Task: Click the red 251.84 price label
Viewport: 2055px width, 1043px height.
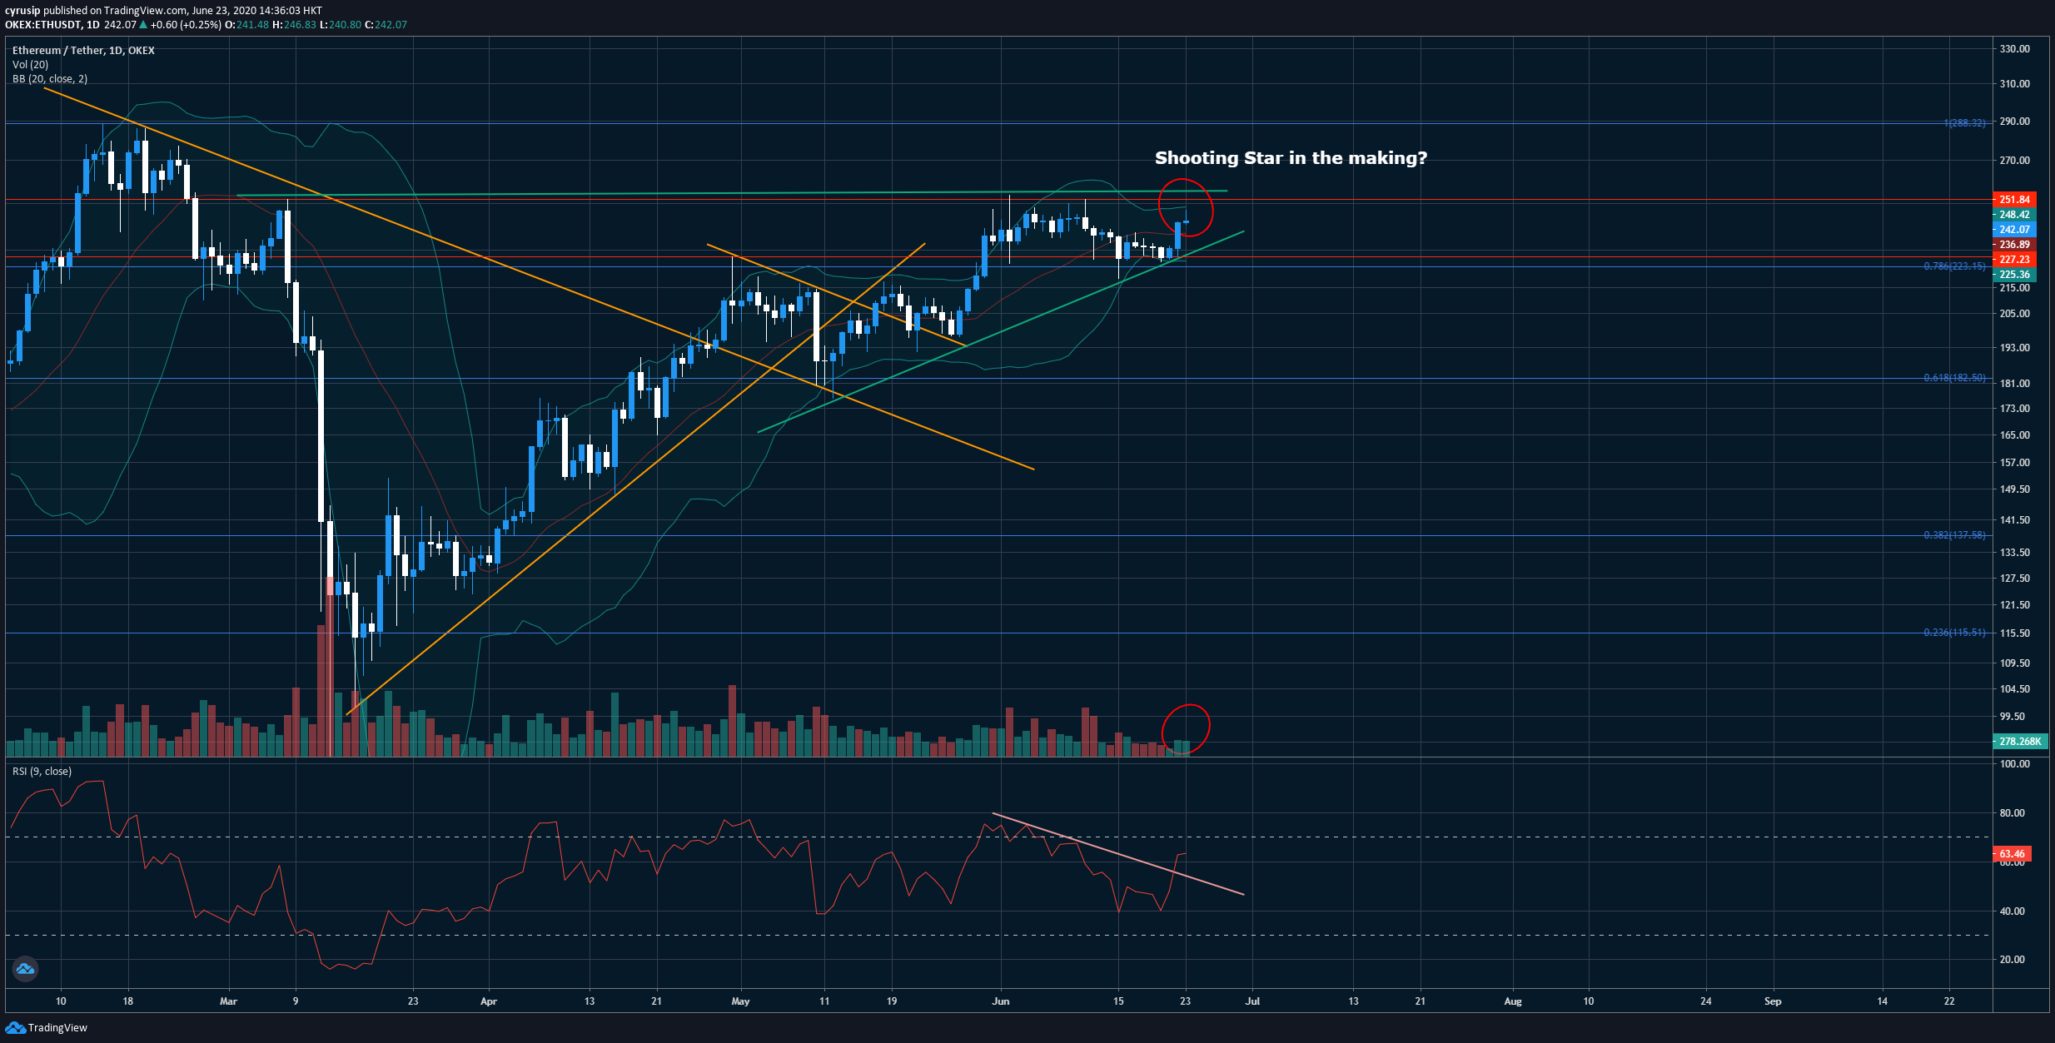Action: (2014, 200)
